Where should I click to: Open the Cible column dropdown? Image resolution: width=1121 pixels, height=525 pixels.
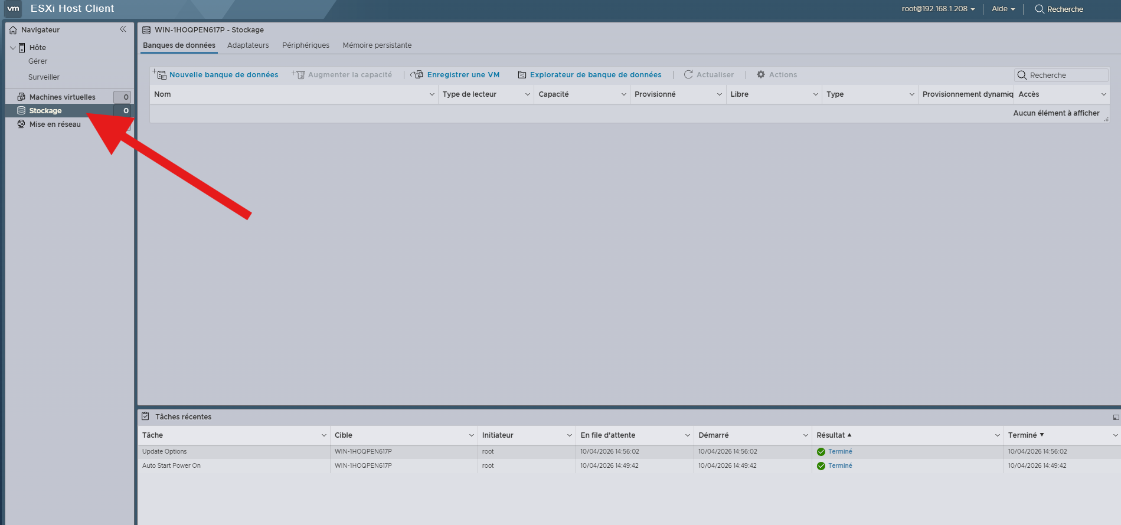point(472,435)
